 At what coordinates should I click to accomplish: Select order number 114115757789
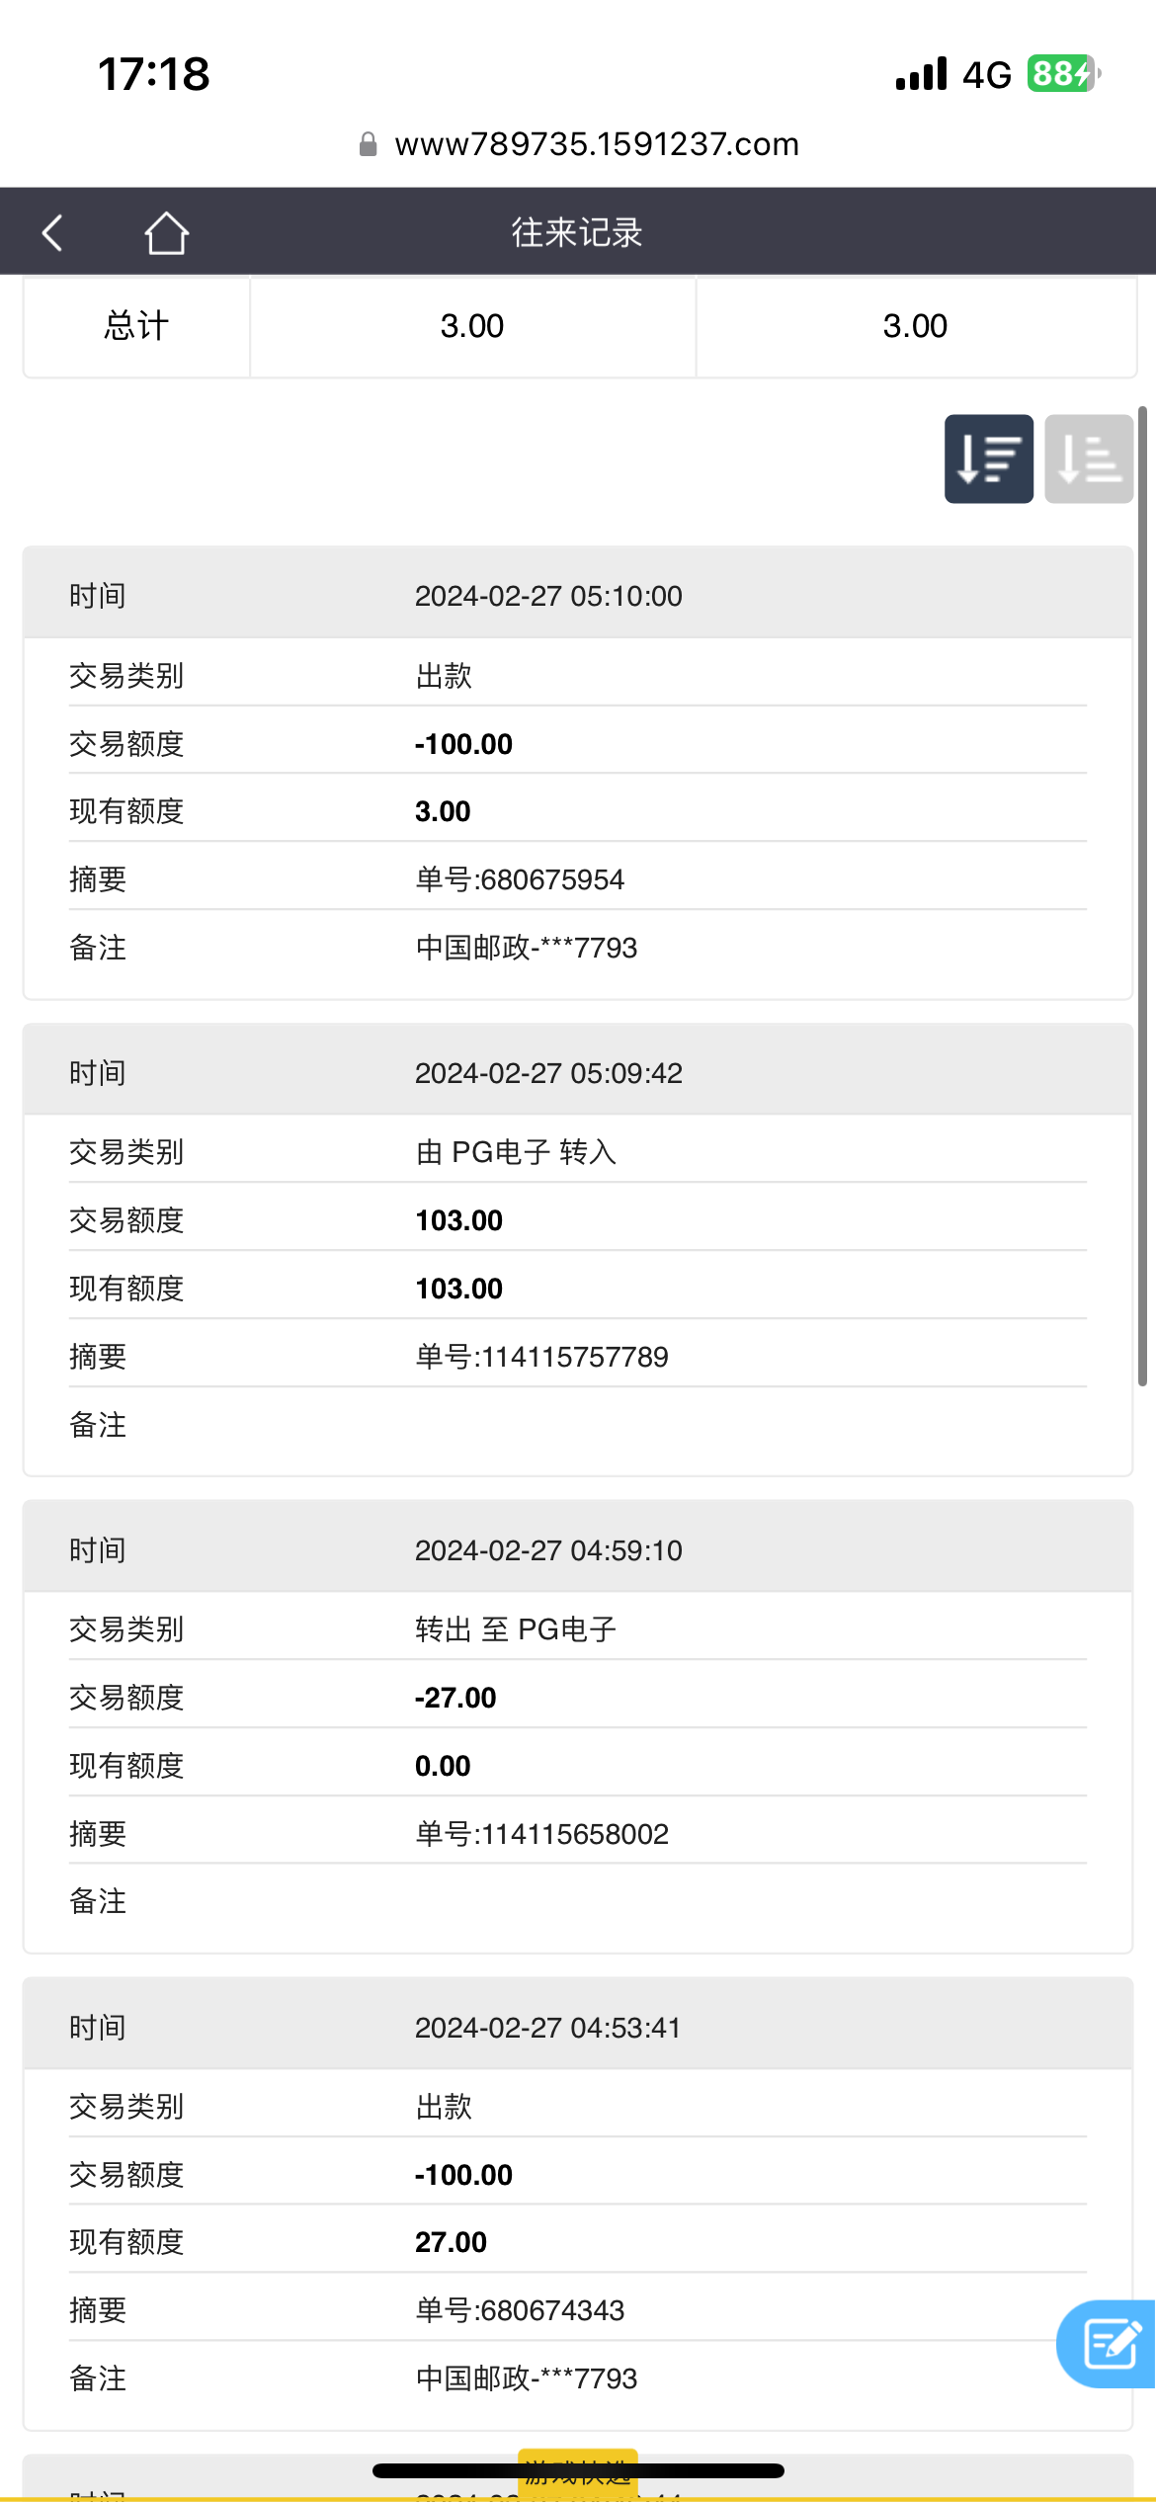click(541, 1357)
